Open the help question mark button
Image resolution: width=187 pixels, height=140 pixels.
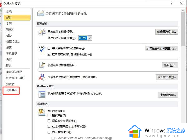pos(171,3)
